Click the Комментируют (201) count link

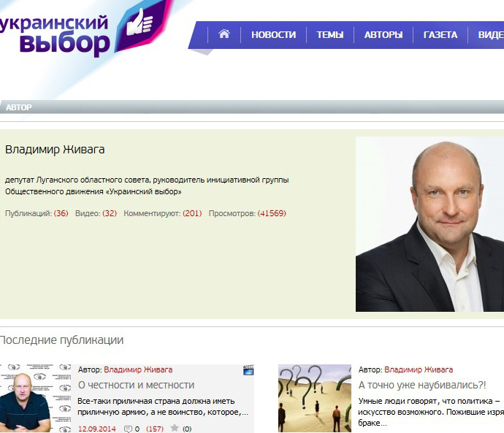192,213
